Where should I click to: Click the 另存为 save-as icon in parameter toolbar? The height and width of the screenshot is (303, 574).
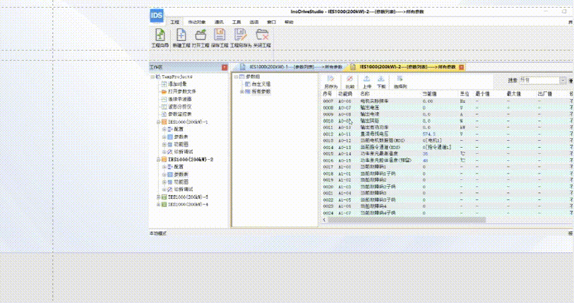(x=331, y=80)
